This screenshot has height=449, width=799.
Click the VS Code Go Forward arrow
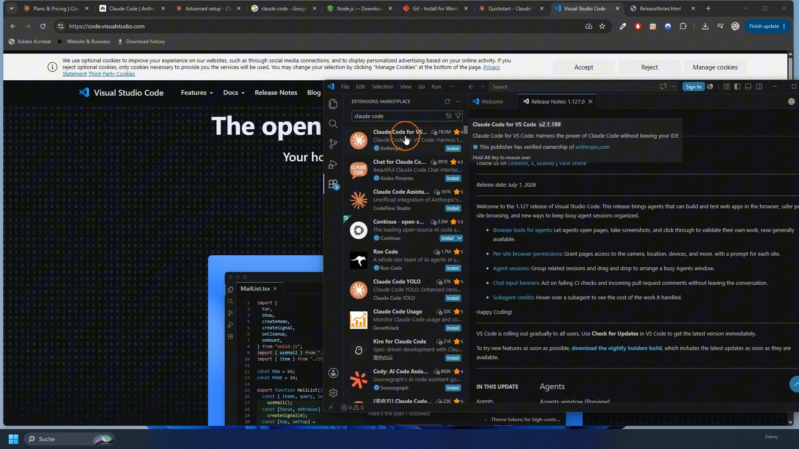[x=482, y=87]
